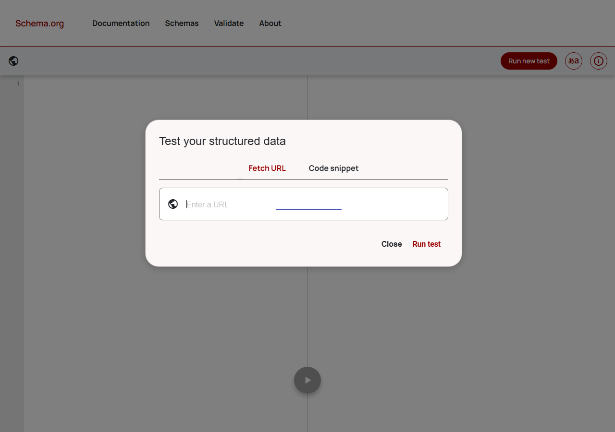Click line number 1 in the editor gutter

coord(18,84)
